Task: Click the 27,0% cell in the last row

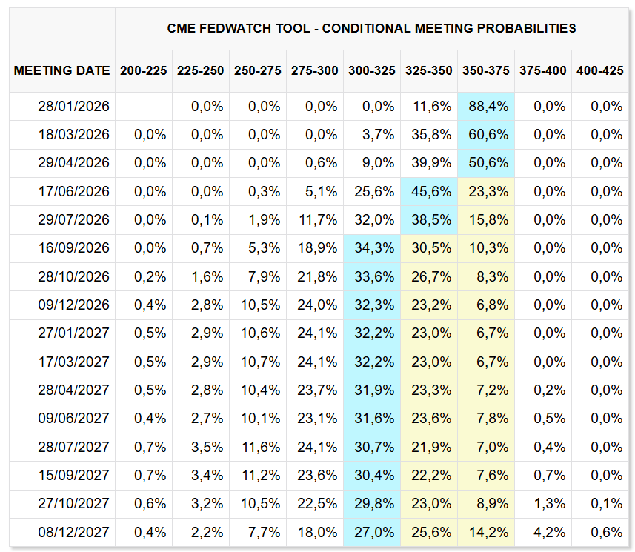Action: click(374, 532)
